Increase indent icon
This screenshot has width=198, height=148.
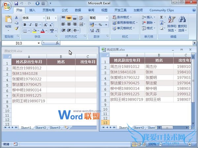point(69,30)
